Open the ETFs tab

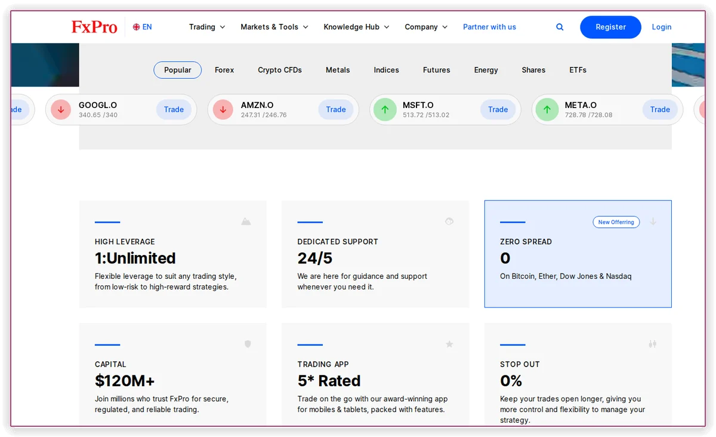tap(578, 70)
